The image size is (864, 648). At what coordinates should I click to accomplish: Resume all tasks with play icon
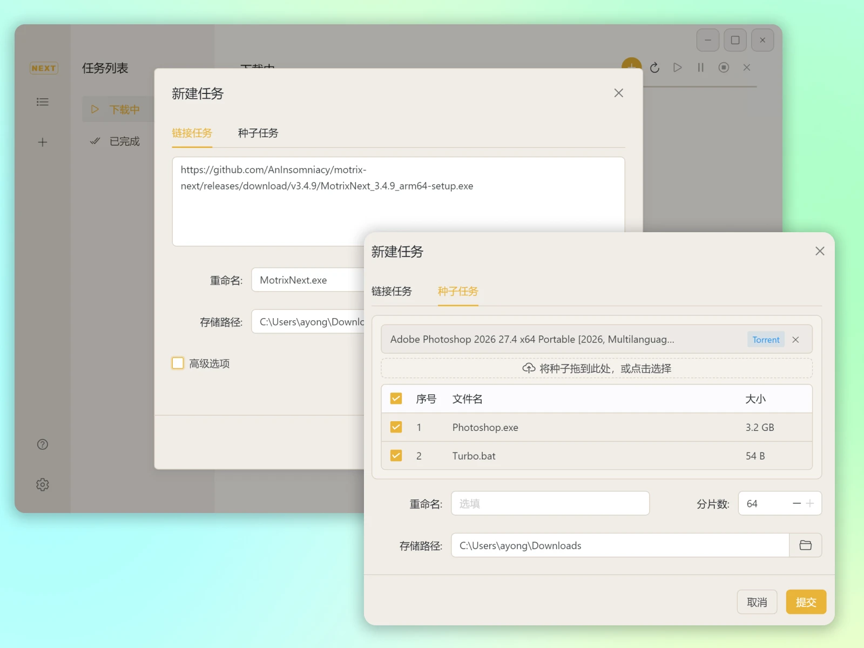click(677, 67)
